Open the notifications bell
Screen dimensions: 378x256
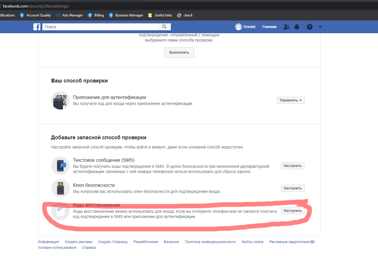coord(297,27)
